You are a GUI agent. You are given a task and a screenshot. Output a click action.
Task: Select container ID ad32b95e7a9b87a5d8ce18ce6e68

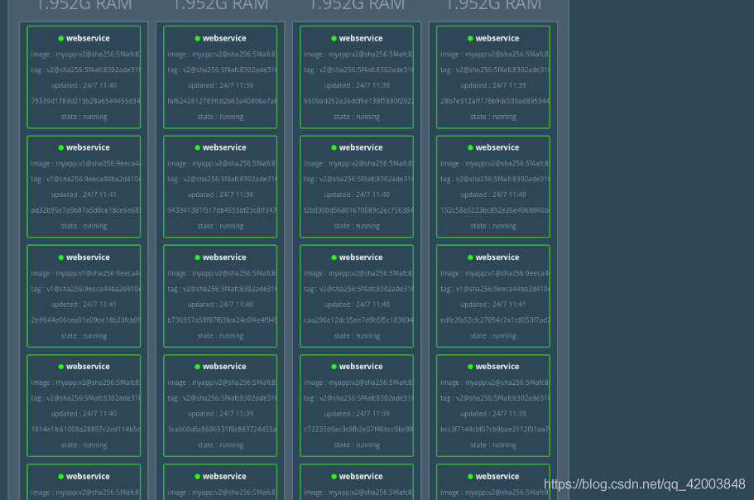pos(85,210)
